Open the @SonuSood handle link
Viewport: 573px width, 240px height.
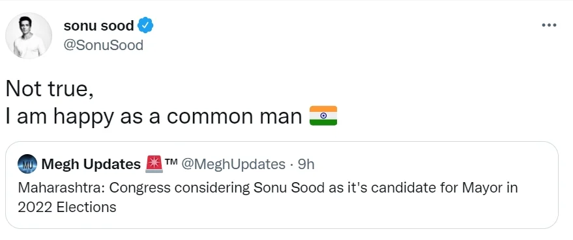click(104, 46)
